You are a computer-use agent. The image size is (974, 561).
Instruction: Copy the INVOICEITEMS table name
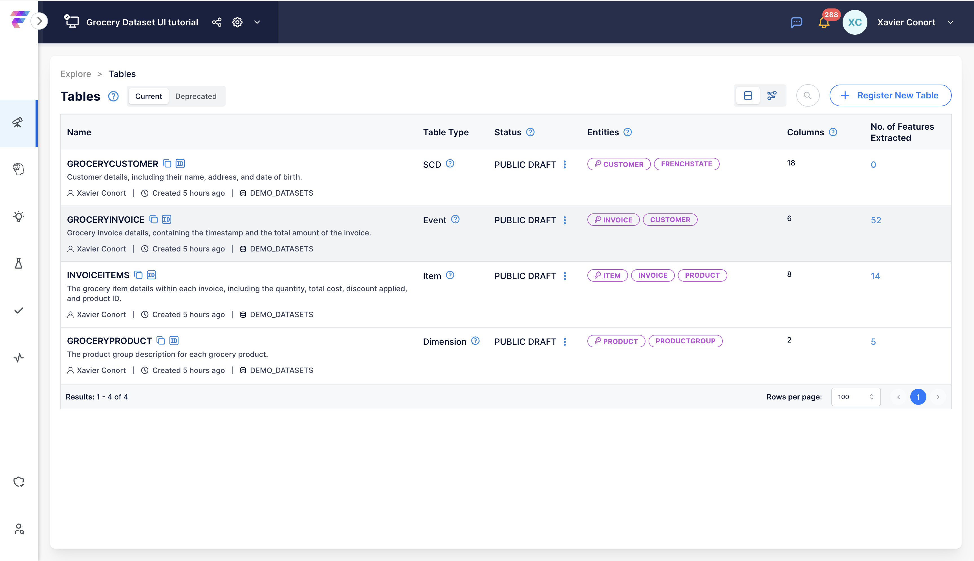(138, 275)
